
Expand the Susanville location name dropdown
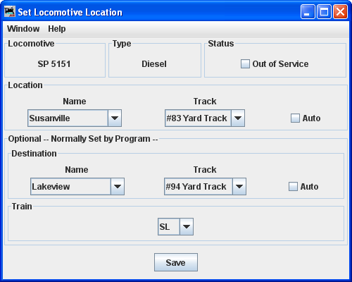click(x=115, y=118)
